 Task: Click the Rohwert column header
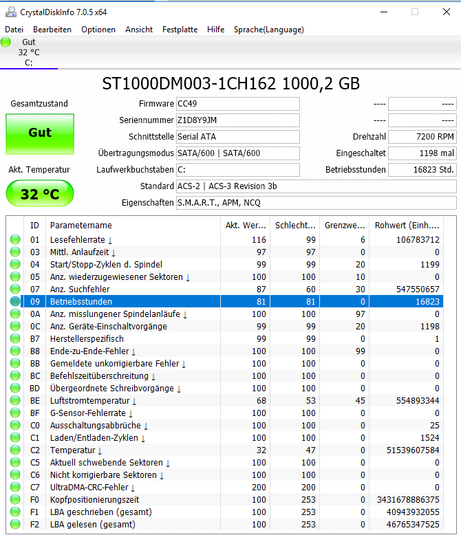point(407,225)
